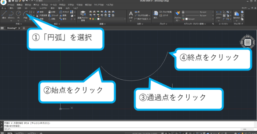
Task: Open 画層プロパティ管理 layer manager
Action: coord(83,16)
